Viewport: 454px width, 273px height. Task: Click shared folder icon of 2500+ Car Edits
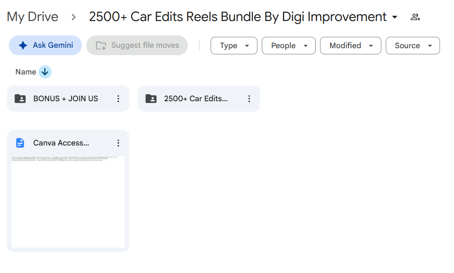[151, 99]
